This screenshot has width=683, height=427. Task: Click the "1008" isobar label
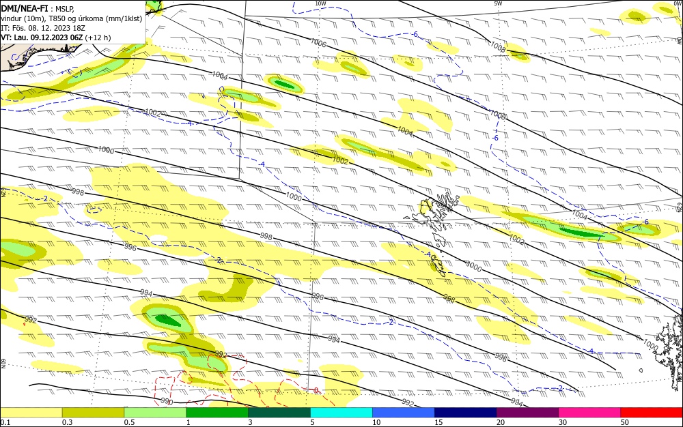498,46
